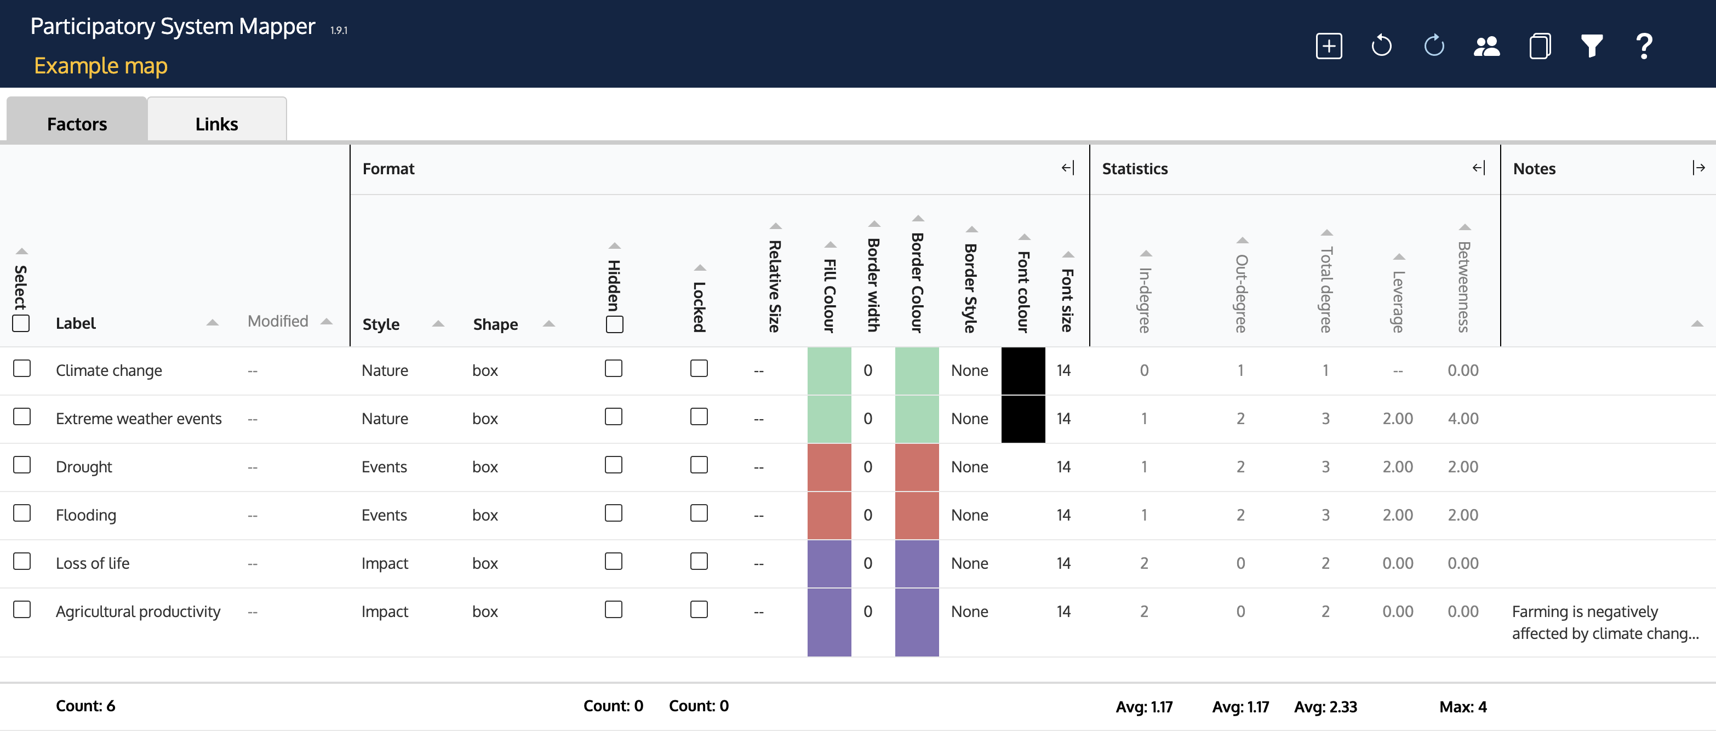Toggle Locked for Loss of life
The width and height of the screenshot is (1716, 731).
tap(699, 561)
